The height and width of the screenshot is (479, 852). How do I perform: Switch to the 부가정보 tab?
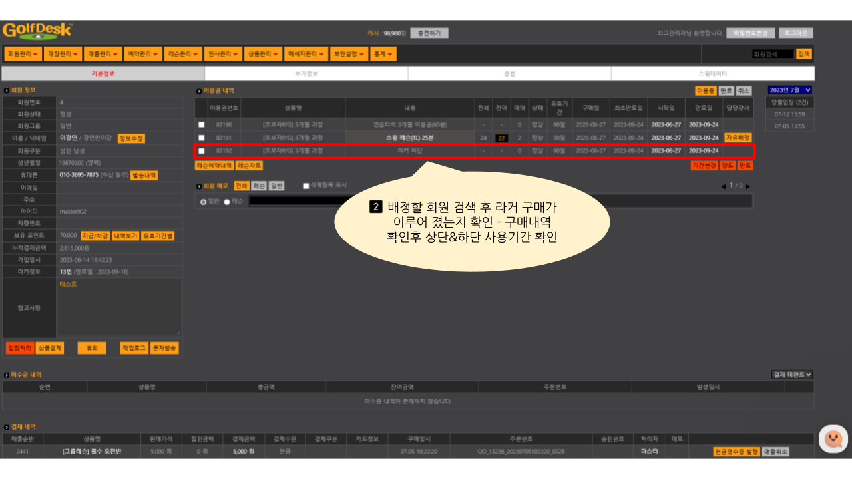coord(306,74)
